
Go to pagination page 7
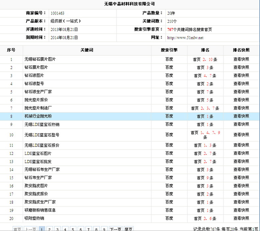point(89,229)
